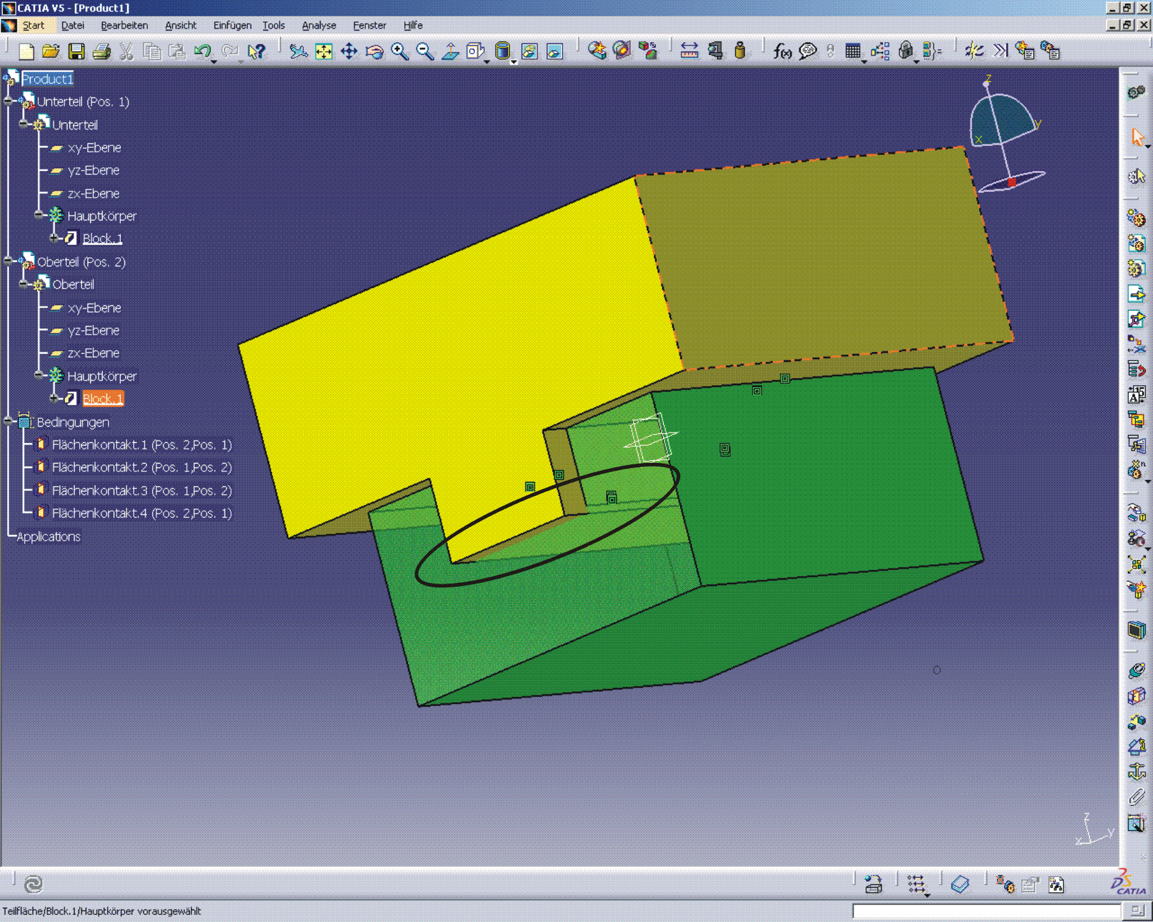Open the Datei menu

coord(73,25)
